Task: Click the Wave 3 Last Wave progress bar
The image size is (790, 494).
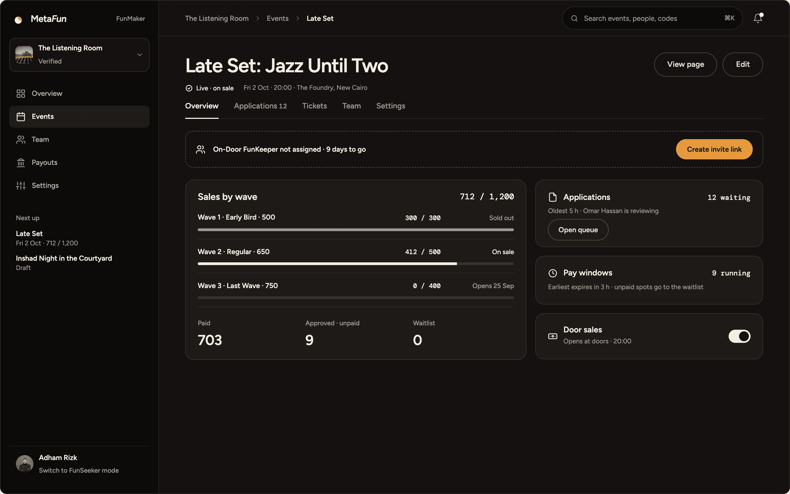Action: tap(355, 298)
